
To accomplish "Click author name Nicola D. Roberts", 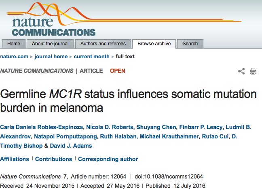I will pos(110,127).
